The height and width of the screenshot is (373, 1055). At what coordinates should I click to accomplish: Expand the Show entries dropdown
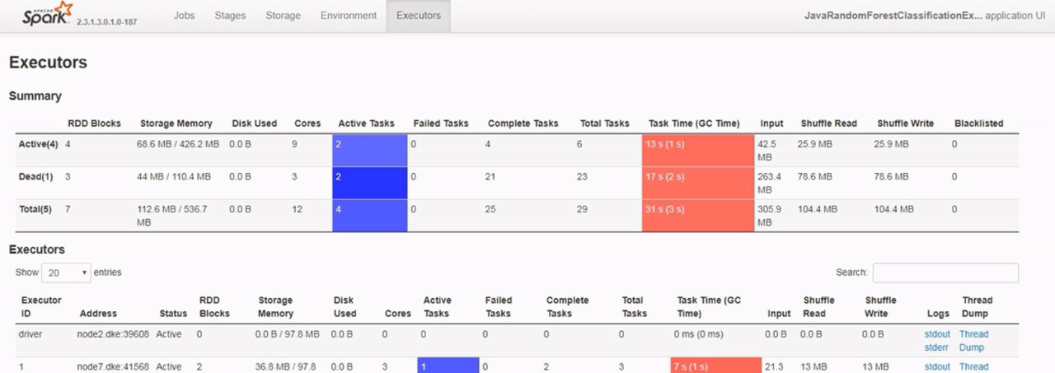pyautogui.click(x=66, y=273)
